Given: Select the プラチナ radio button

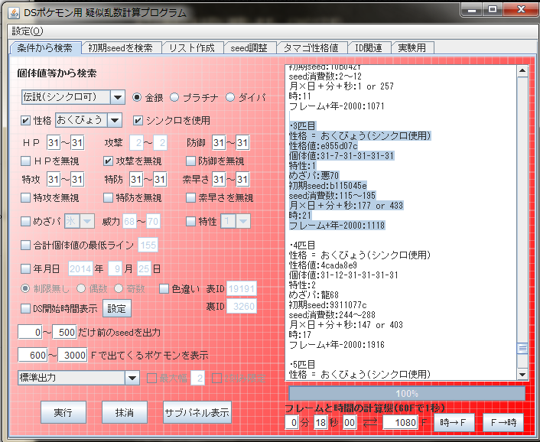Looking at the screenshot, I should 174,97.
